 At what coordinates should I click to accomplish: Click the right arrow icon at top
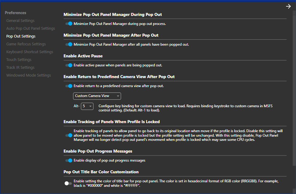(288, 6)
